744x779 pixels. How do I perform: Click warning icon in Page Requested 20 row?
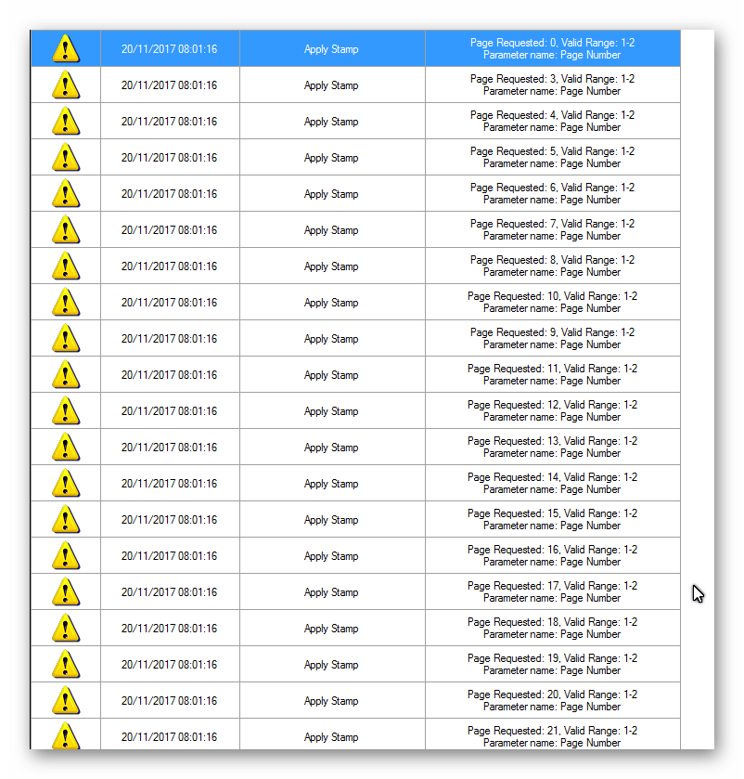65,700
